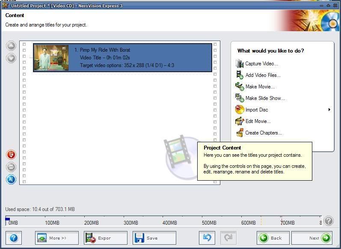This screenshot has height=249, width=341.
Task: Click the 'Used space: 10.4 out of 703.1 MB' label
Action: point(40,209)
